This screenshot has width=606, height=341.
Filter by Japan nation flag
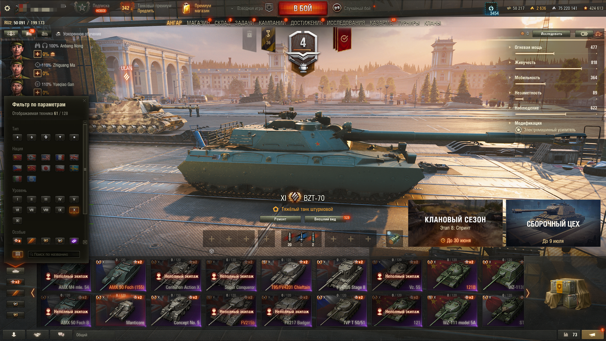46,168
